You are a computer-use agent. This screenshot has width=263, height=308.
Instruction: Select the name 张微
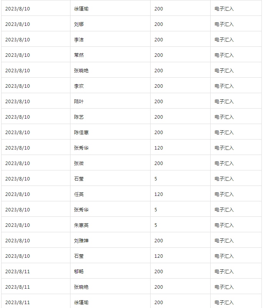pos(79,163)
